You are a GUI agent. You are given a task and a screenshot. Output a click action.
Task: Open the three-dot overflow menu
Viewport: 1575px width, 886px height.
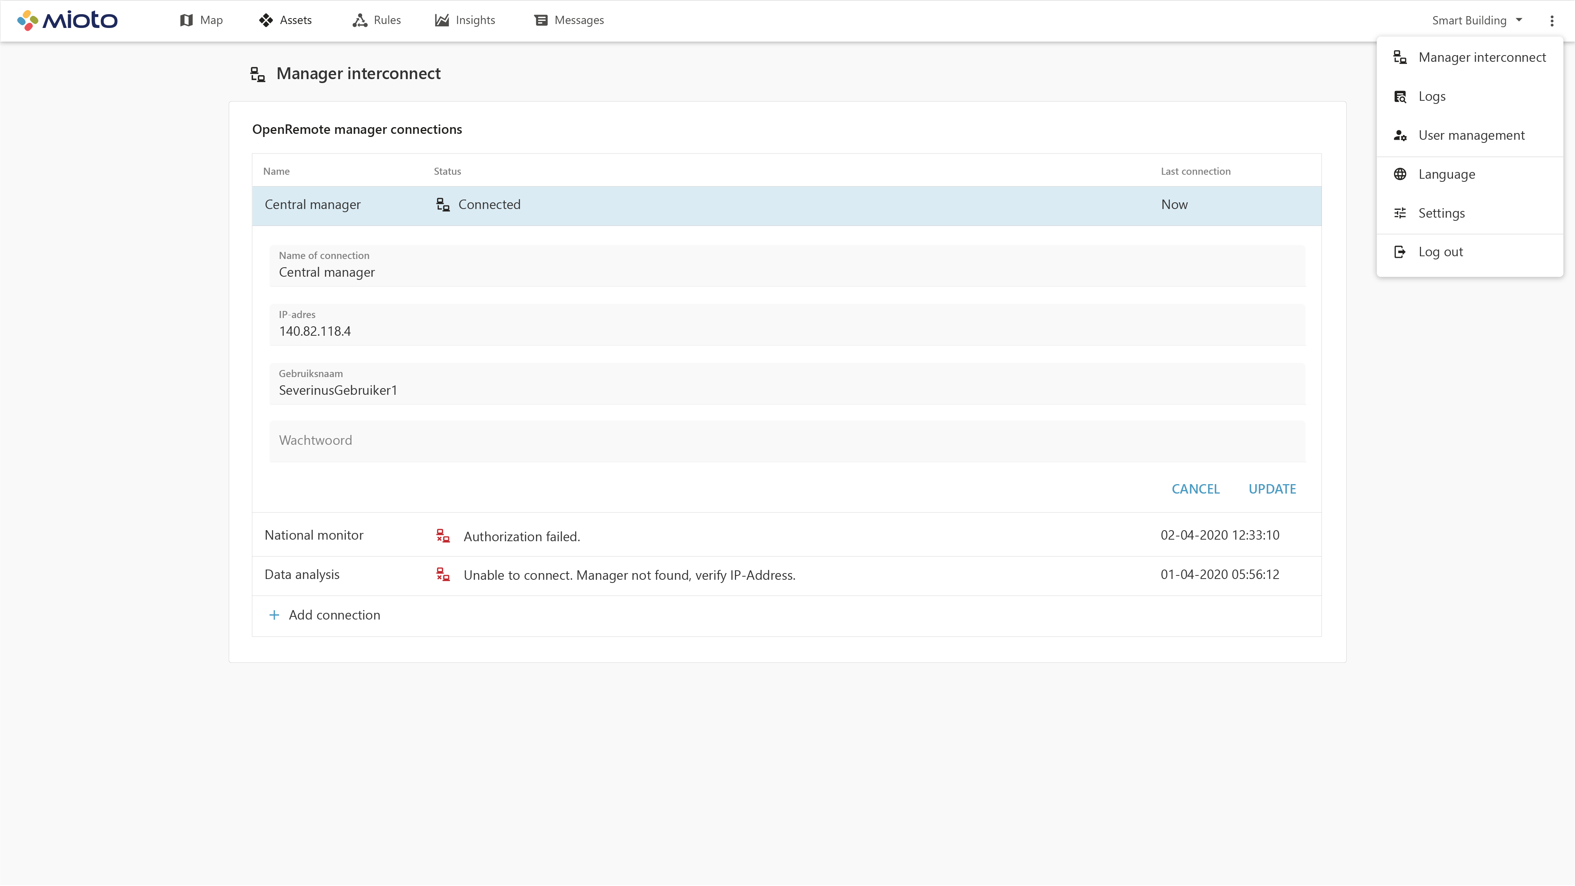click(x=1553, y=20)
